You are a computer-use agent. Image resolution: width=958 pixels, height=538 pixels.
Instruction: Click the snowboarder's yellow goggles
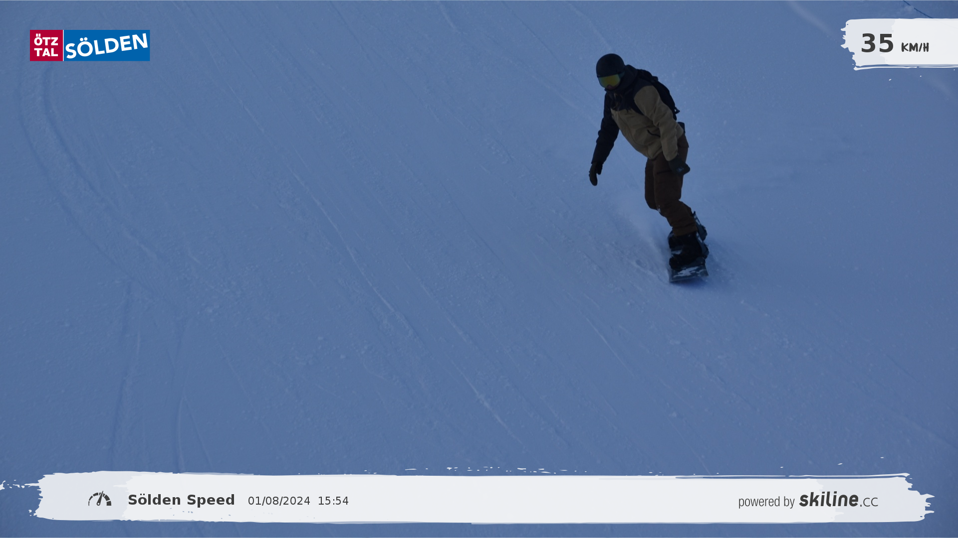coord(609,81)
